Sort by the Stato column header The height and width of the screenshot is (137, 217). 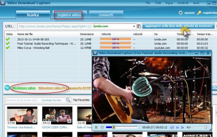[x=9, y=34]
